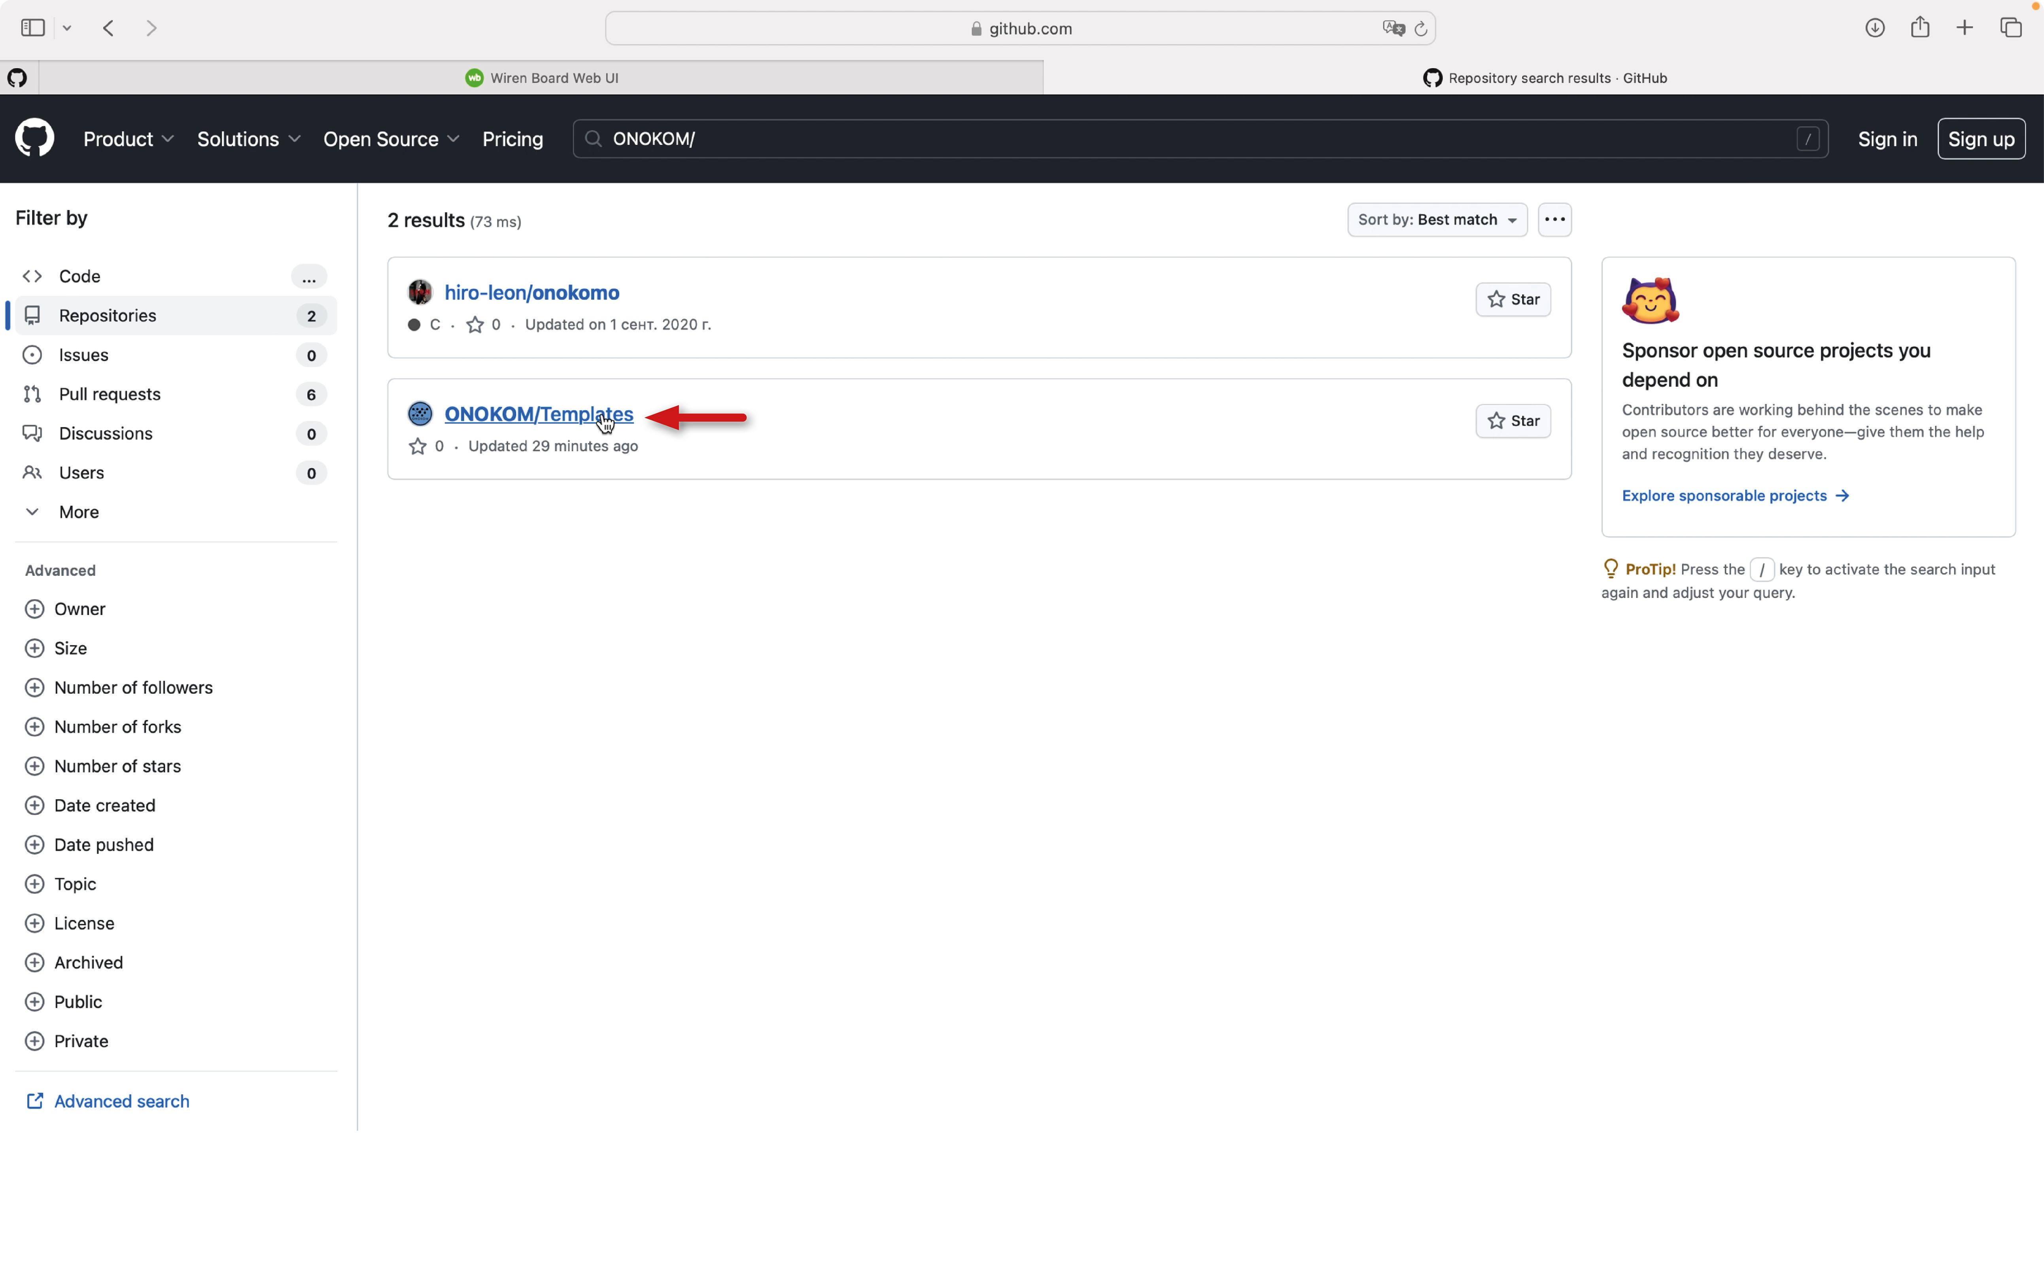The height and width of the screenshot is (1281, 2044).
Task: Star the hiro-leon/onokomo repository
Action: click(1512, 299)
